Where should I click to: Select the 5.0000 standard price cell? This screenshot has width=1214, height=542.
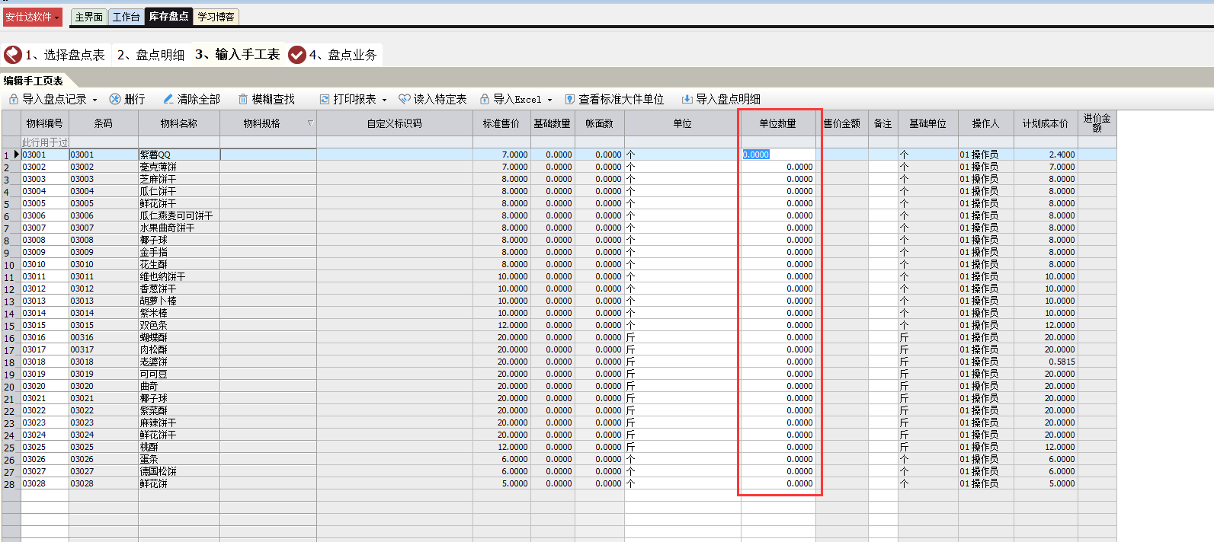501,483
